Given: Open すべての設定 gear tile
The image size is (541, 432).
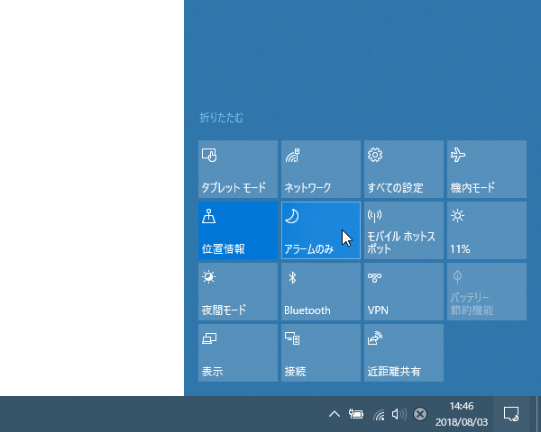Looking at the screenshot, I should [x=404, y=169].
